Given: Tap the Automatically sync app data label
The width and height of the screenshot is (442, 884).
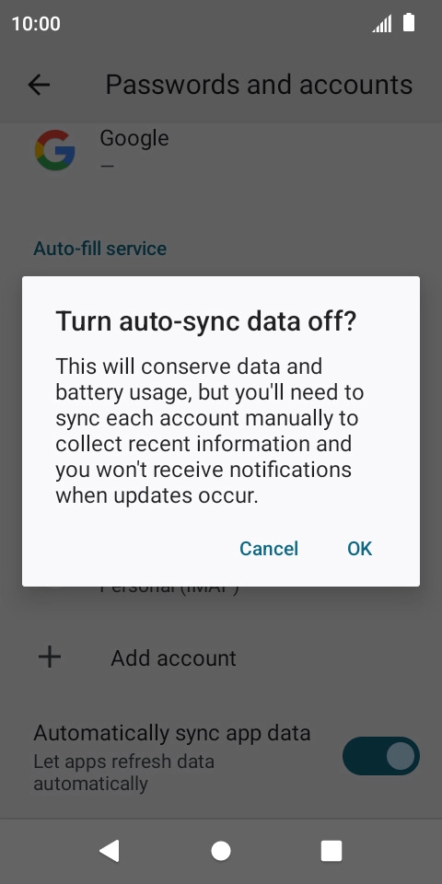Looking at the screenshot, I should pos(172,733).
